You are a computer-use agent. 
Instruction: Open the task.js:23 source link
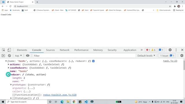click(x=170, y=61)
